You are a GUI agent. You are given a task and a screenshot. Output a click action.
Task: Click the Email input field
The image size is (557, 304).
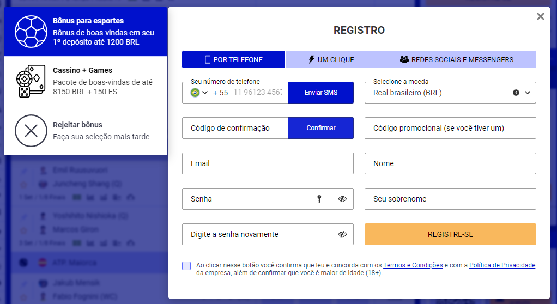(x=268, y=163)
